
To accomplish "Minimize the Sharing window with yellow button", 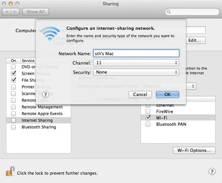I will tap(11, 4).
